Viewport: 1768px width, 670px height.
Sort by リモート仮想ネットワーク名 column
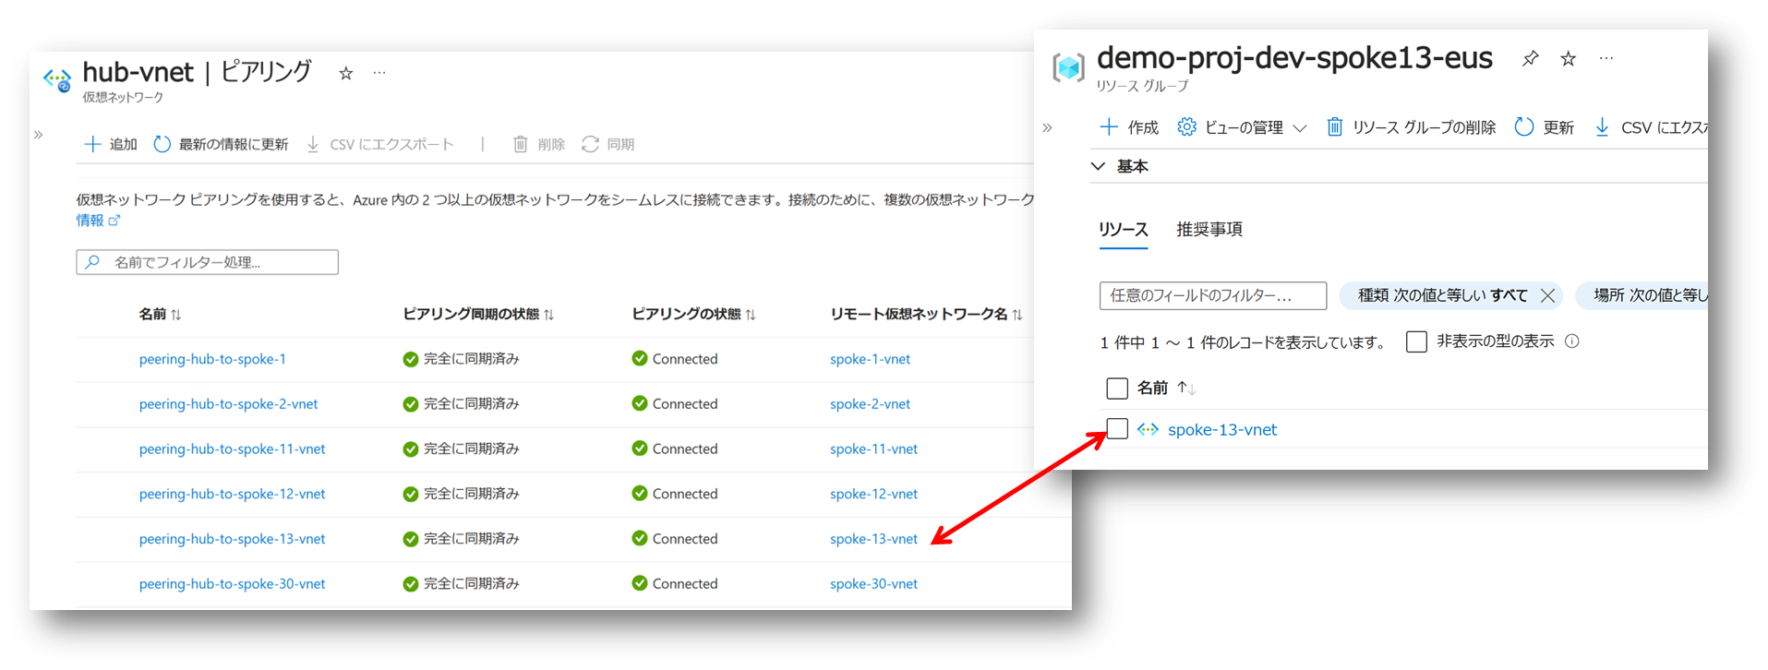pos(926,314)
